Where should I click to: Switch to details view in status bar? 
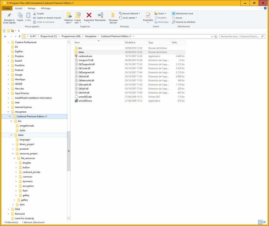(260, 222)
